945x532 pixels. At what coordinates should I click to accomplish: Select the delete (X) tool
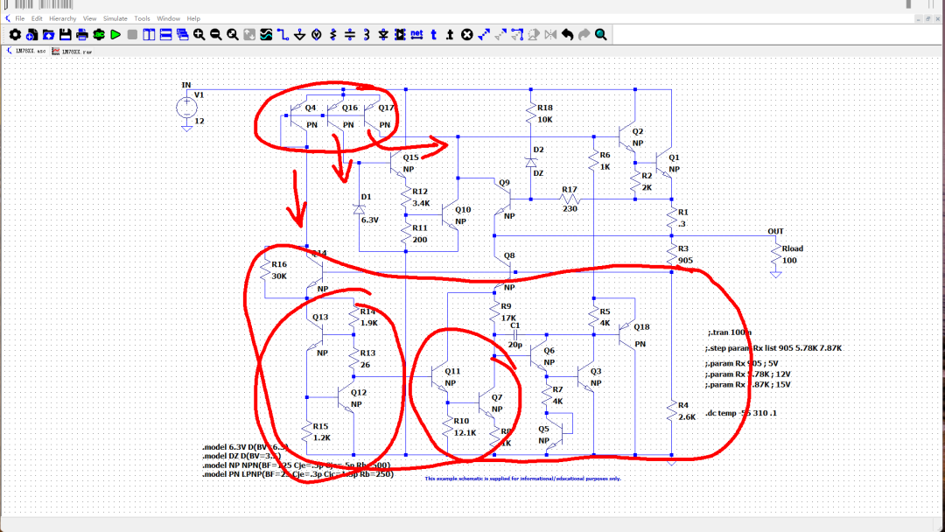[466, 34]
